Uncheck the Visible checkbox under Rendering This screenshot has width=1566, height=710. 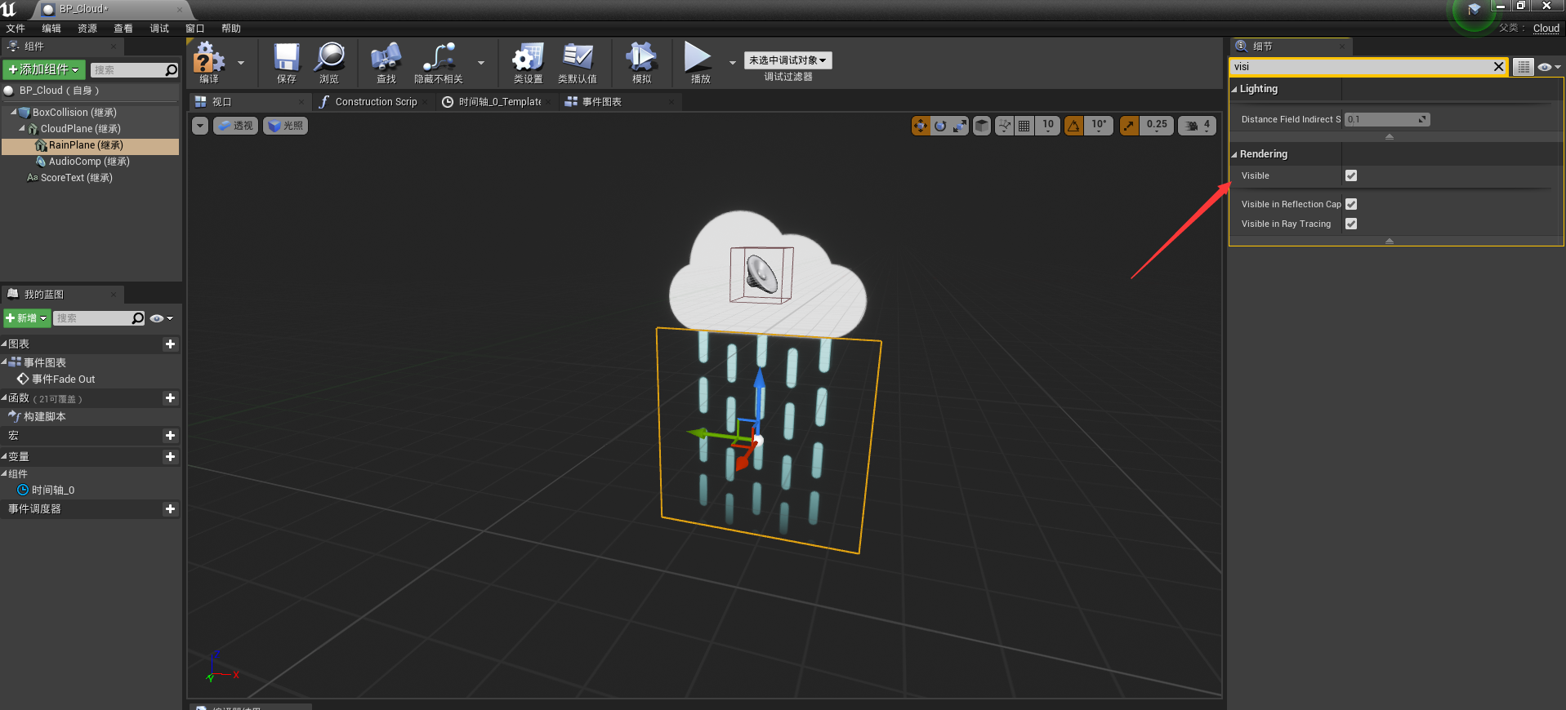coord(1351,175)
